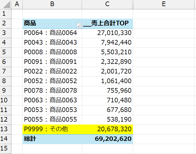Select cell P0055：商品0055
Image resolution: width=196 pixels, height=154 pixels.
tap(52, 120)
